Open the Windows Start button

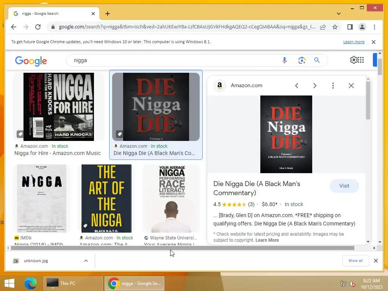tap(9, 283)
